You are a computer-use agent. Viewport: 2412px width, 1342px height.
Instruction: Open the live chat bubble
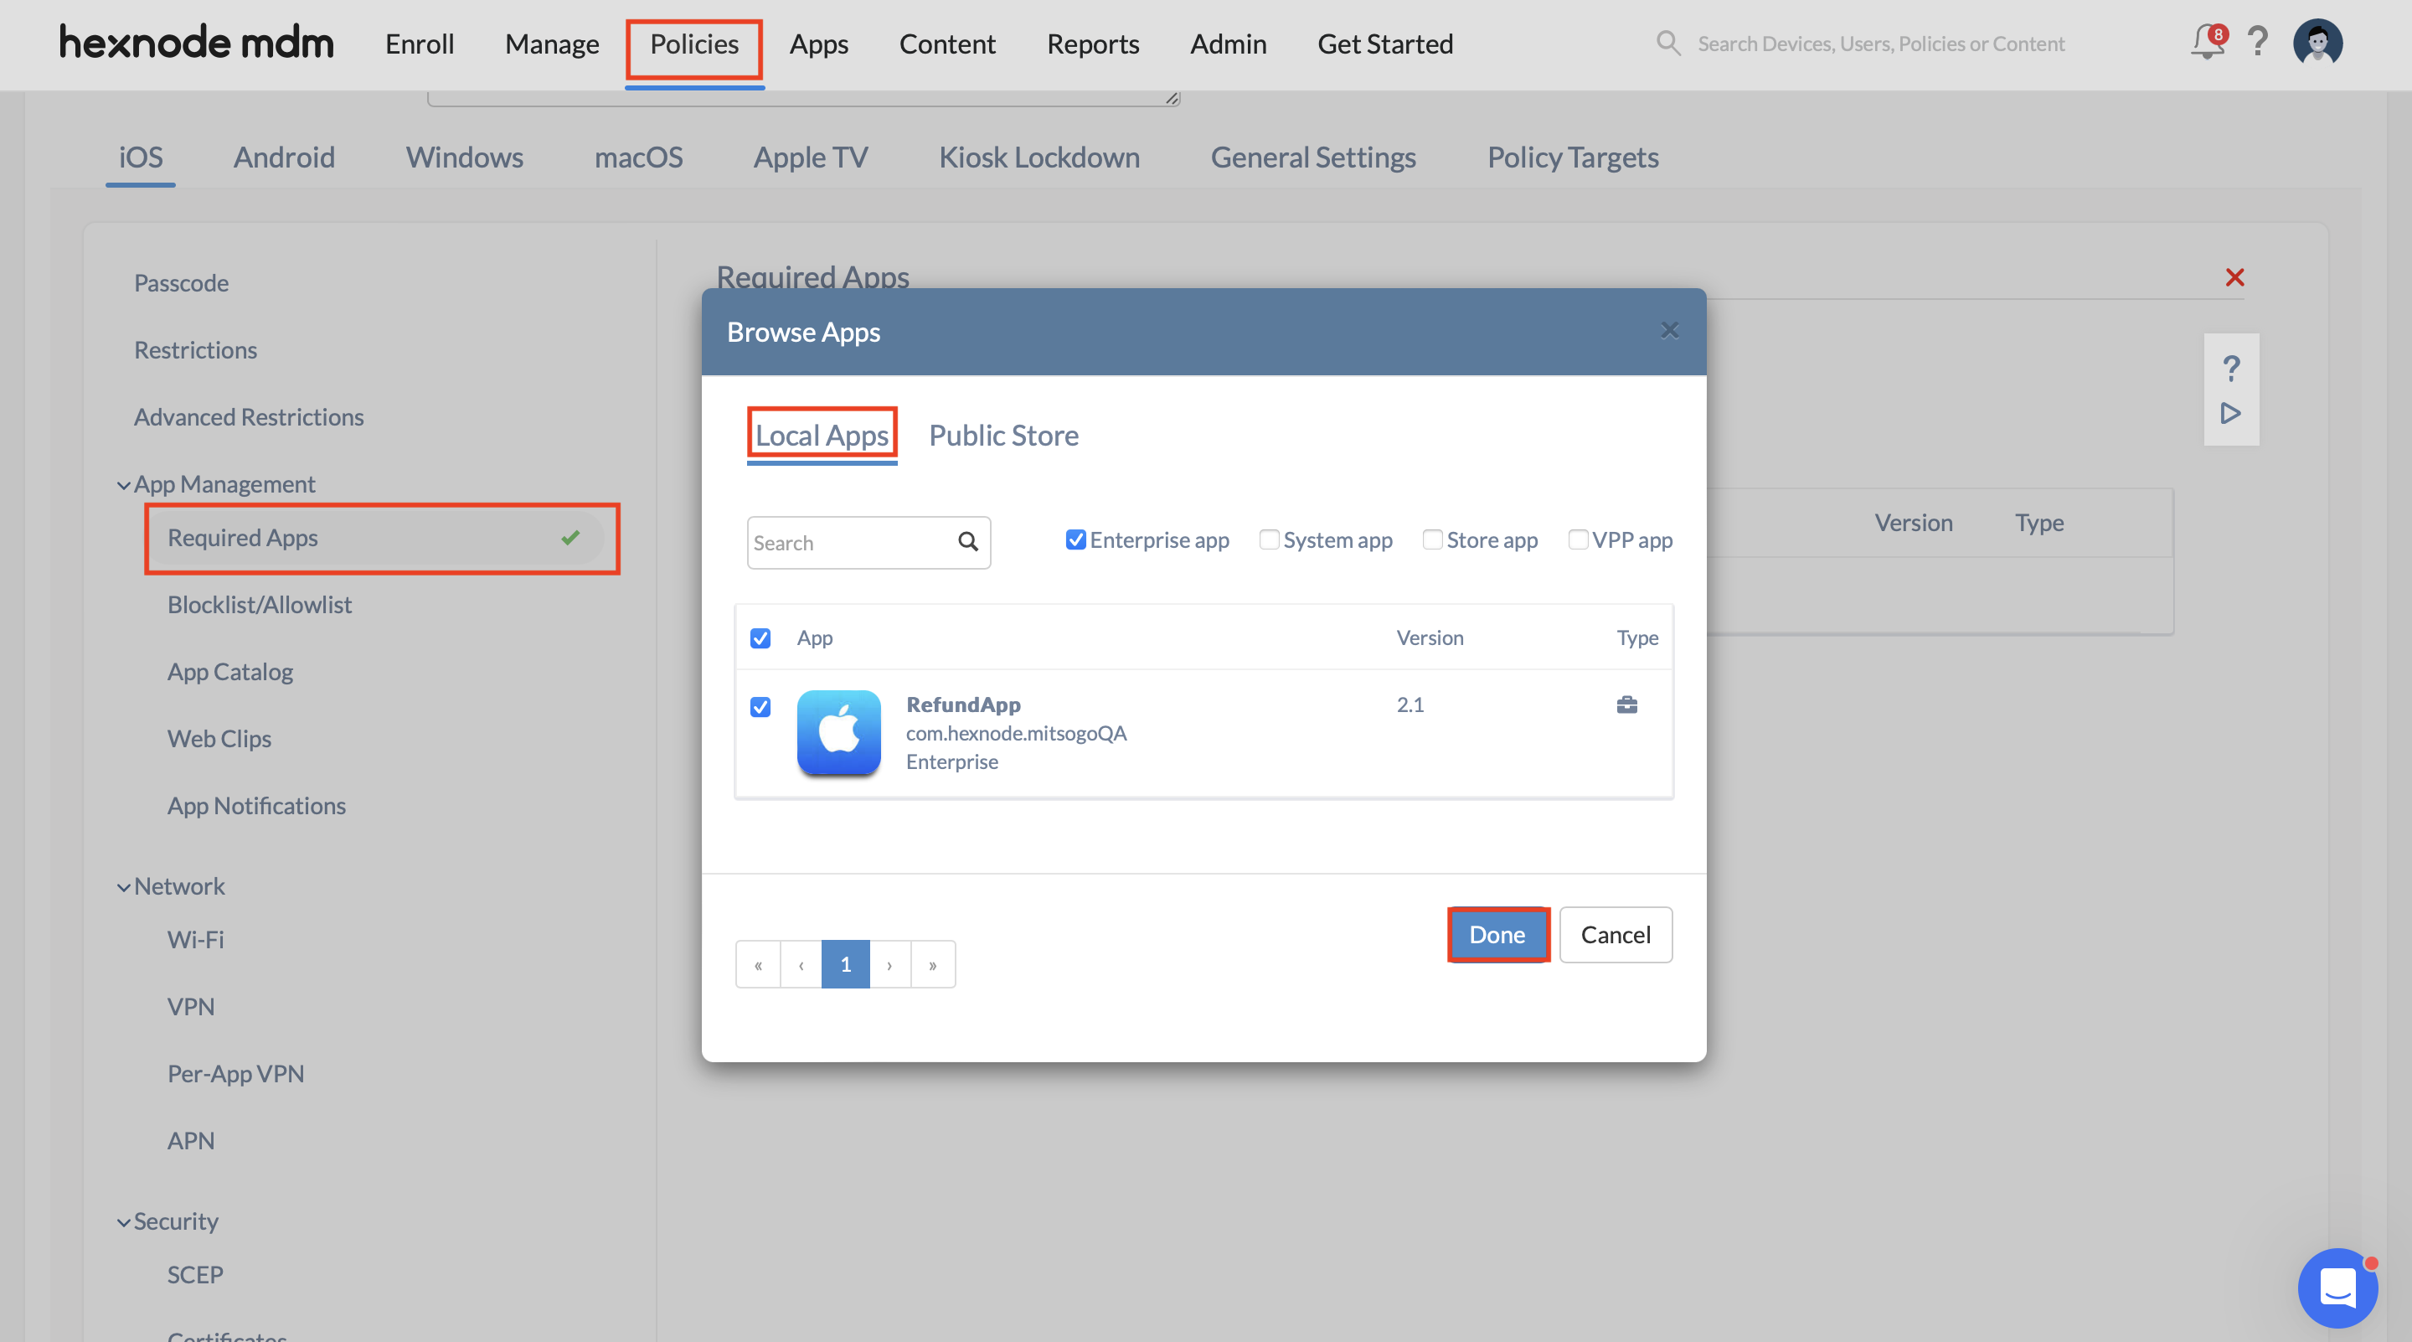pyautogui.click(x=2338, y=1288)
